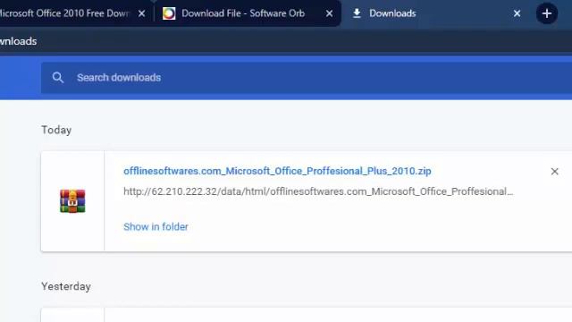This screenshot has width=572, height=322.
Task: Click the search magnifier icon
Action: (x=57, y=78)
